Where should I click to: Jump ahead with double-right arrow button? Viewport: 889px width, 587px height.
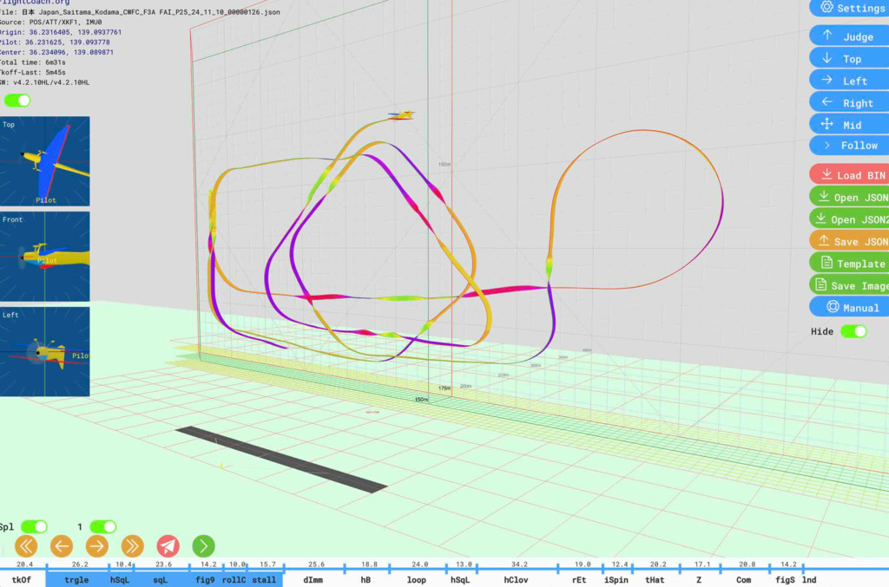pos(133,546)
